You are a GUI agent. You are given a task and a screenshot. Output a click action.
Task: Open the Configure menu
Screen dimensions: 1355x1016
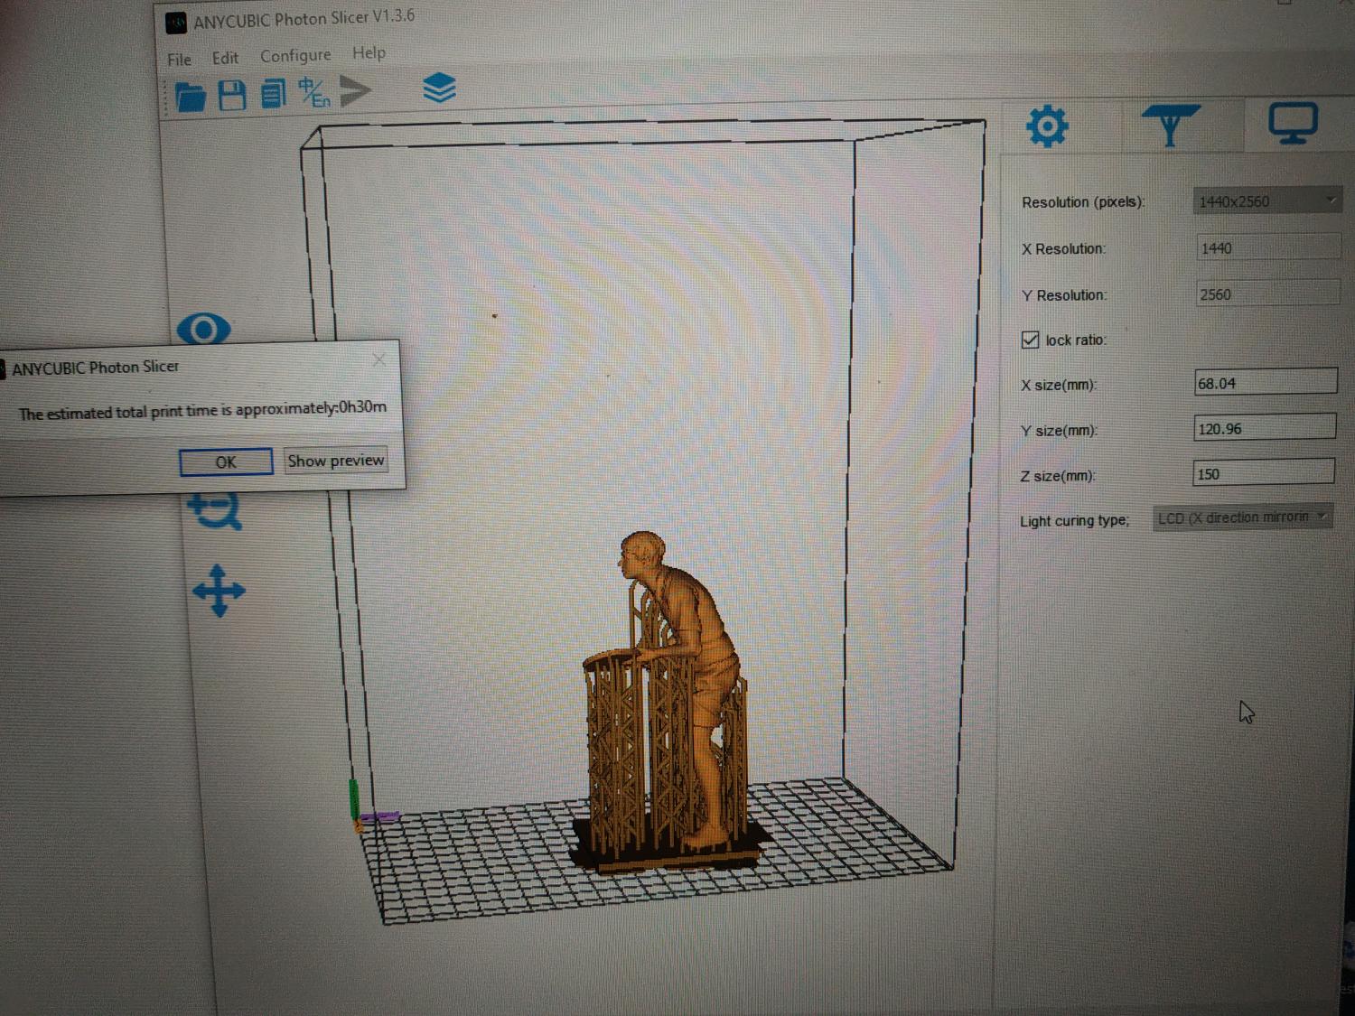295,56
